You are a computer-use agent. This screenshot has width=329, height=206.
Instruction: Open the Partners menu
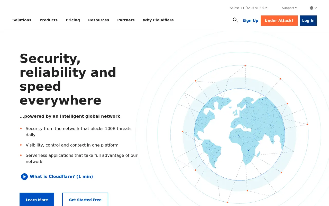(126, 20)
